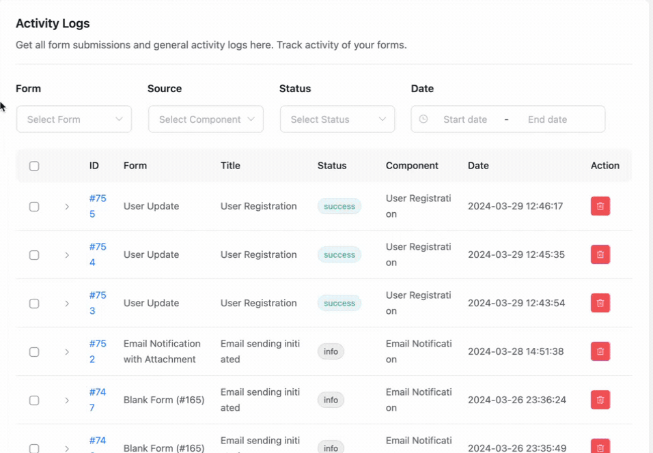The image size is (653, 453).
Task: Delete the #752 Email Notification log
Action: (x=600, y=351)
